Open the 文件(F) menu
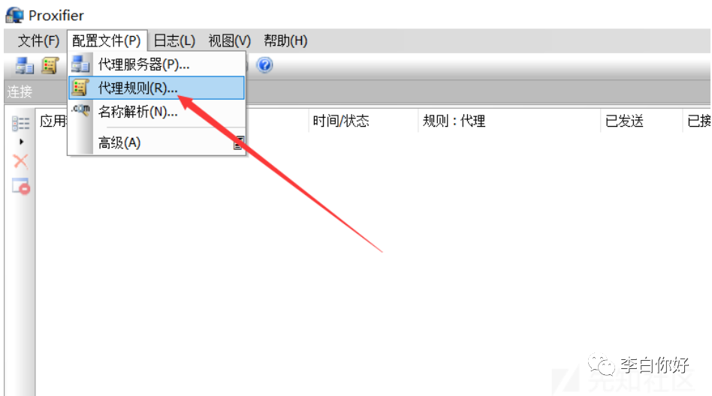712x396 pixels. [x=38, y=40]
